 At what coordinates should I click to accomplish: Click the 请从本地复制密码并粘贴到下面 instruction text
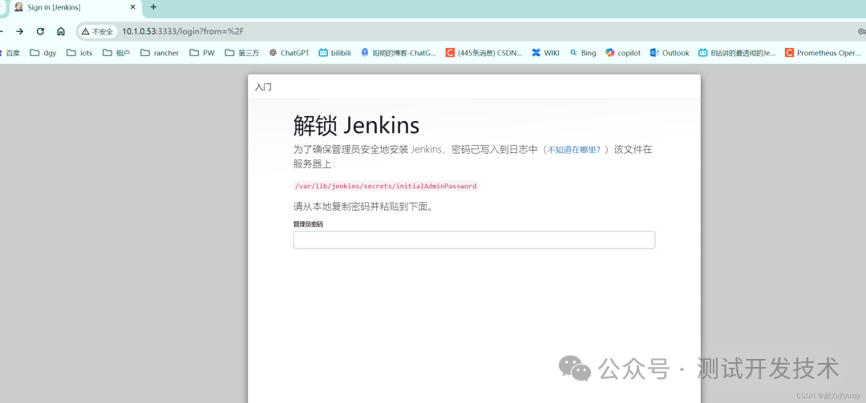(x=363, y=207)
